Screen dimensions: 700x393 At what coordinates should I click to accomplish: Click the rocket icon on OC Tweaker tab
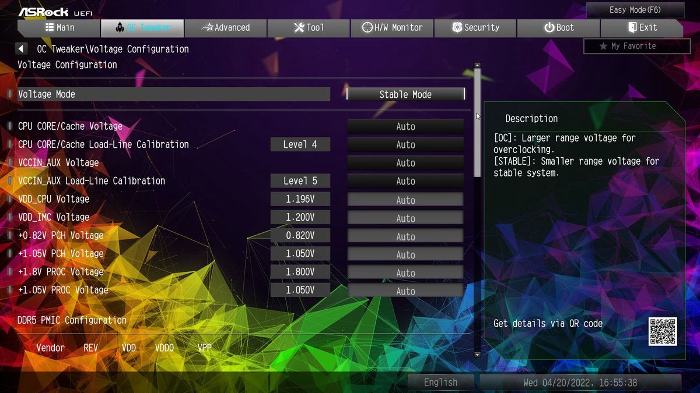[x=120, y=27]
